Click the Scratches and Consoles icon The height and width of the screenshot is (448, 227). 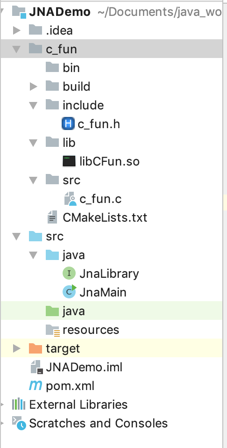(x=19, y=423)
